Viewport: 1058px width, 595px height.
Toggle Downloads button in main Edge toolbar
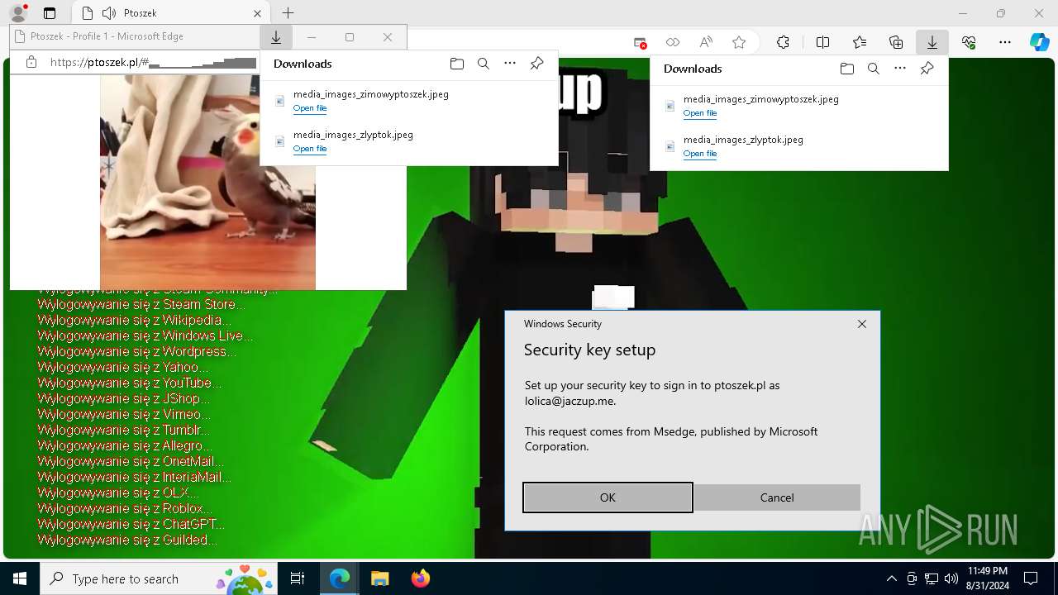tap(932, 42)
